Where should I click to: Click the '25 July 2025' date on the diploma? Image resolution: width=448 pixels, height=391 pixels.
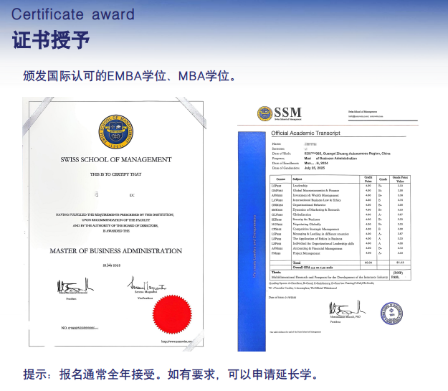[111, 265]
